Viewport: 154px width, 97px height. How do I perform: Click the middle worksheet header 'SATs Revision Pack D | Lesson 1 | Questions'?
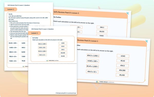(43, 29)
